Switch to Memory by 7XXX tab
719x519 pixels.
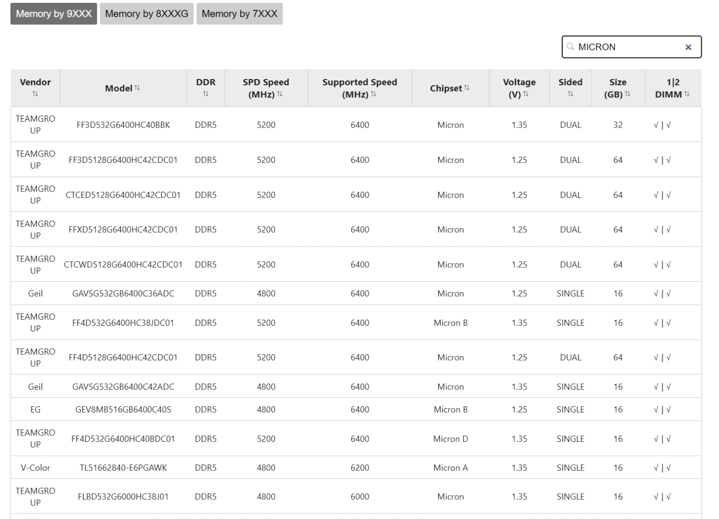click(x=239, y=13)
